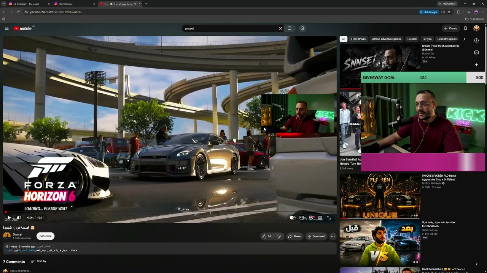This screenshot has height=273, width=487.
Task: Expand the video description with '...more'
Action: [x=73, y=250]
